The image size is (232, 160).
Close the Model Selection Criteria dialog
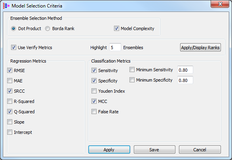point(220,4)
